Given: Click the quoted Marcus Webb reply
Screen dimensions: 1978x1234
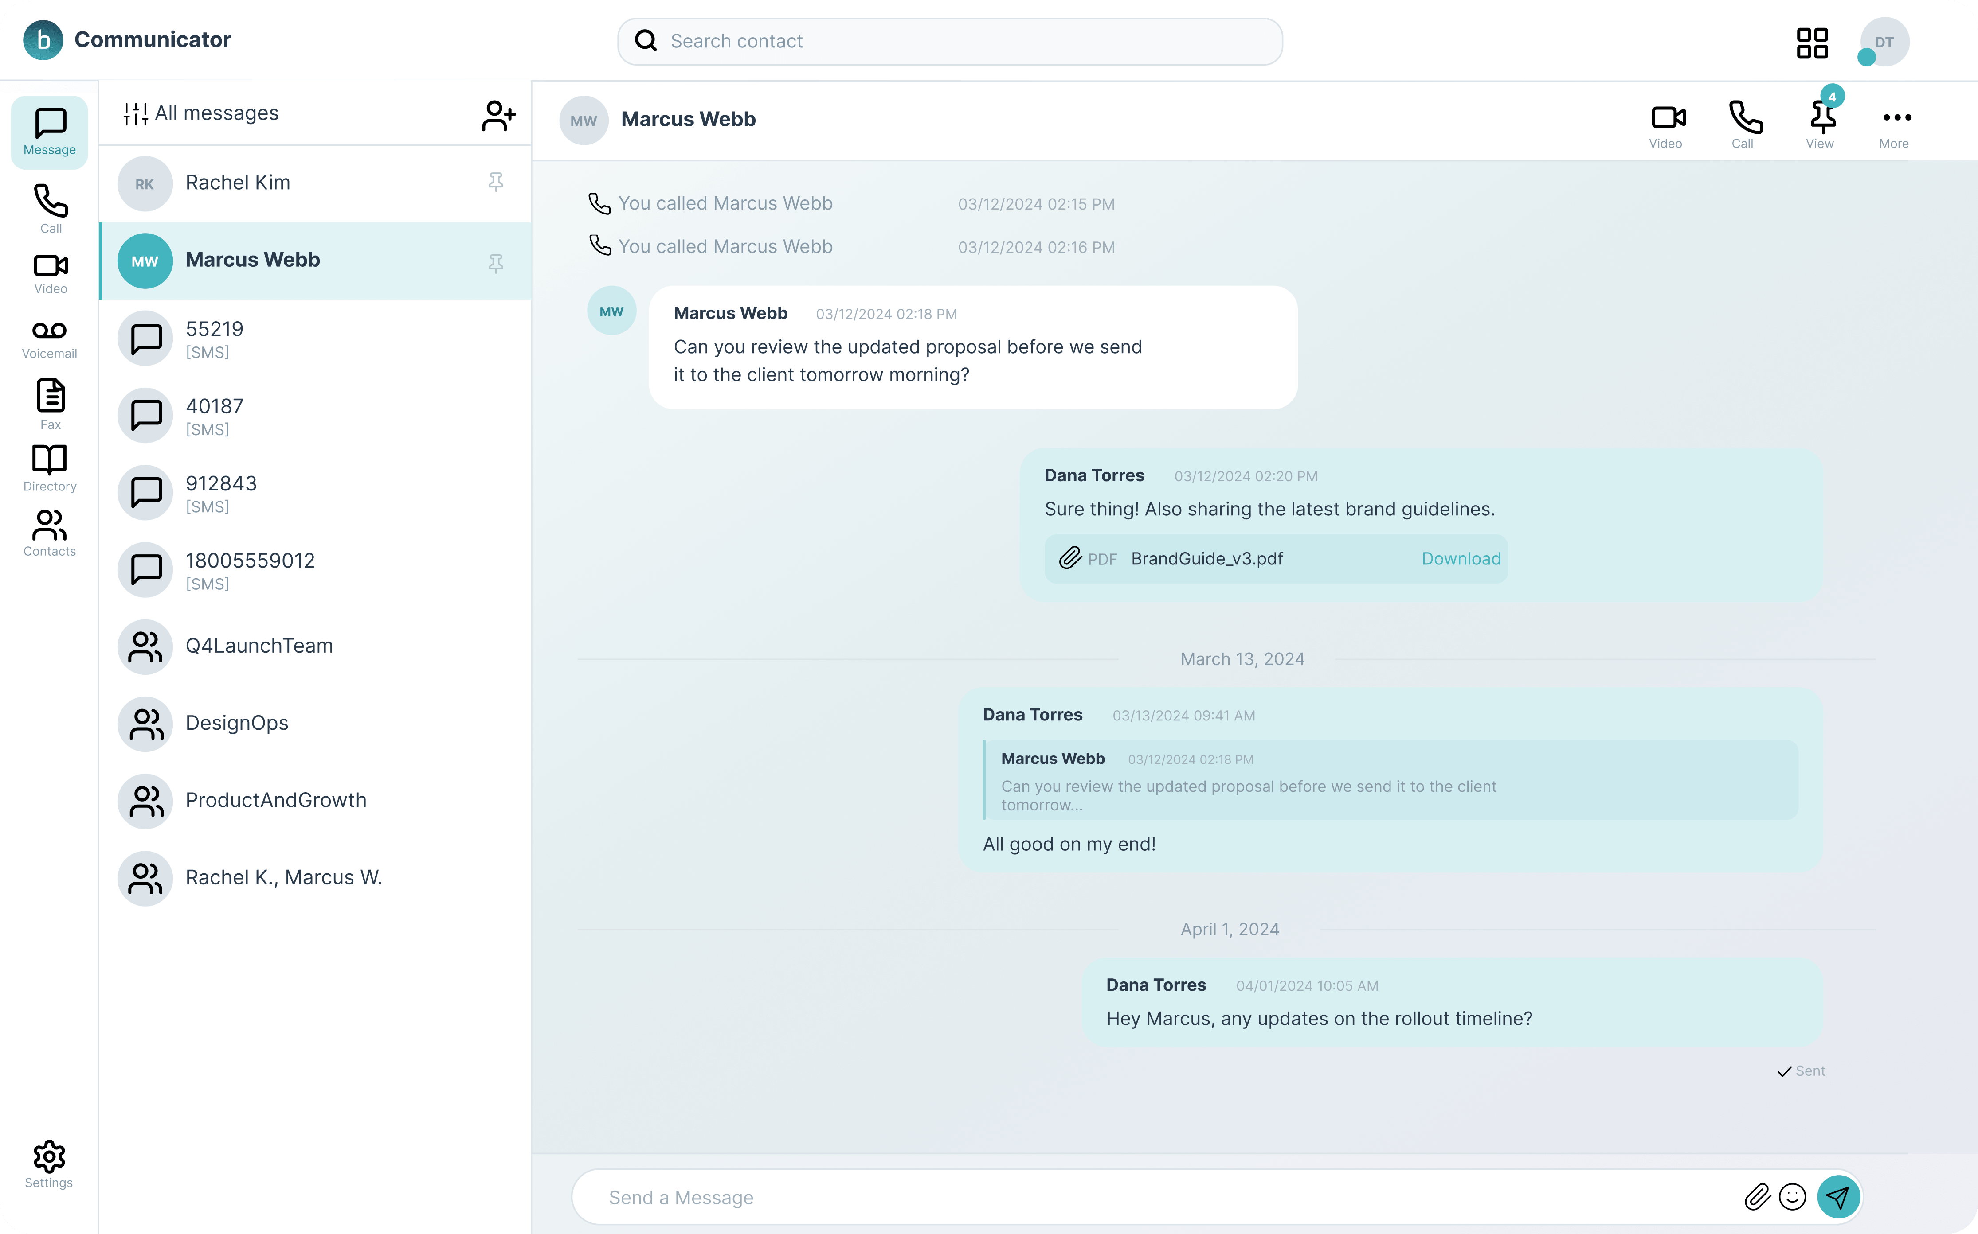Looking at the screenshot, I should (1391, 780).
